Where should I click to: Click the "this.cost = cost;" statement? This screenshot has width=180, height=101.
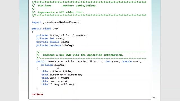pos(55,81)
